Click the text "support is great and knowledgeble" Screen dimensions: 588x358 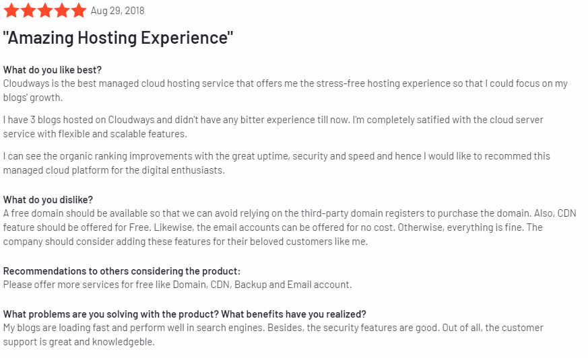tap(79, 342)
